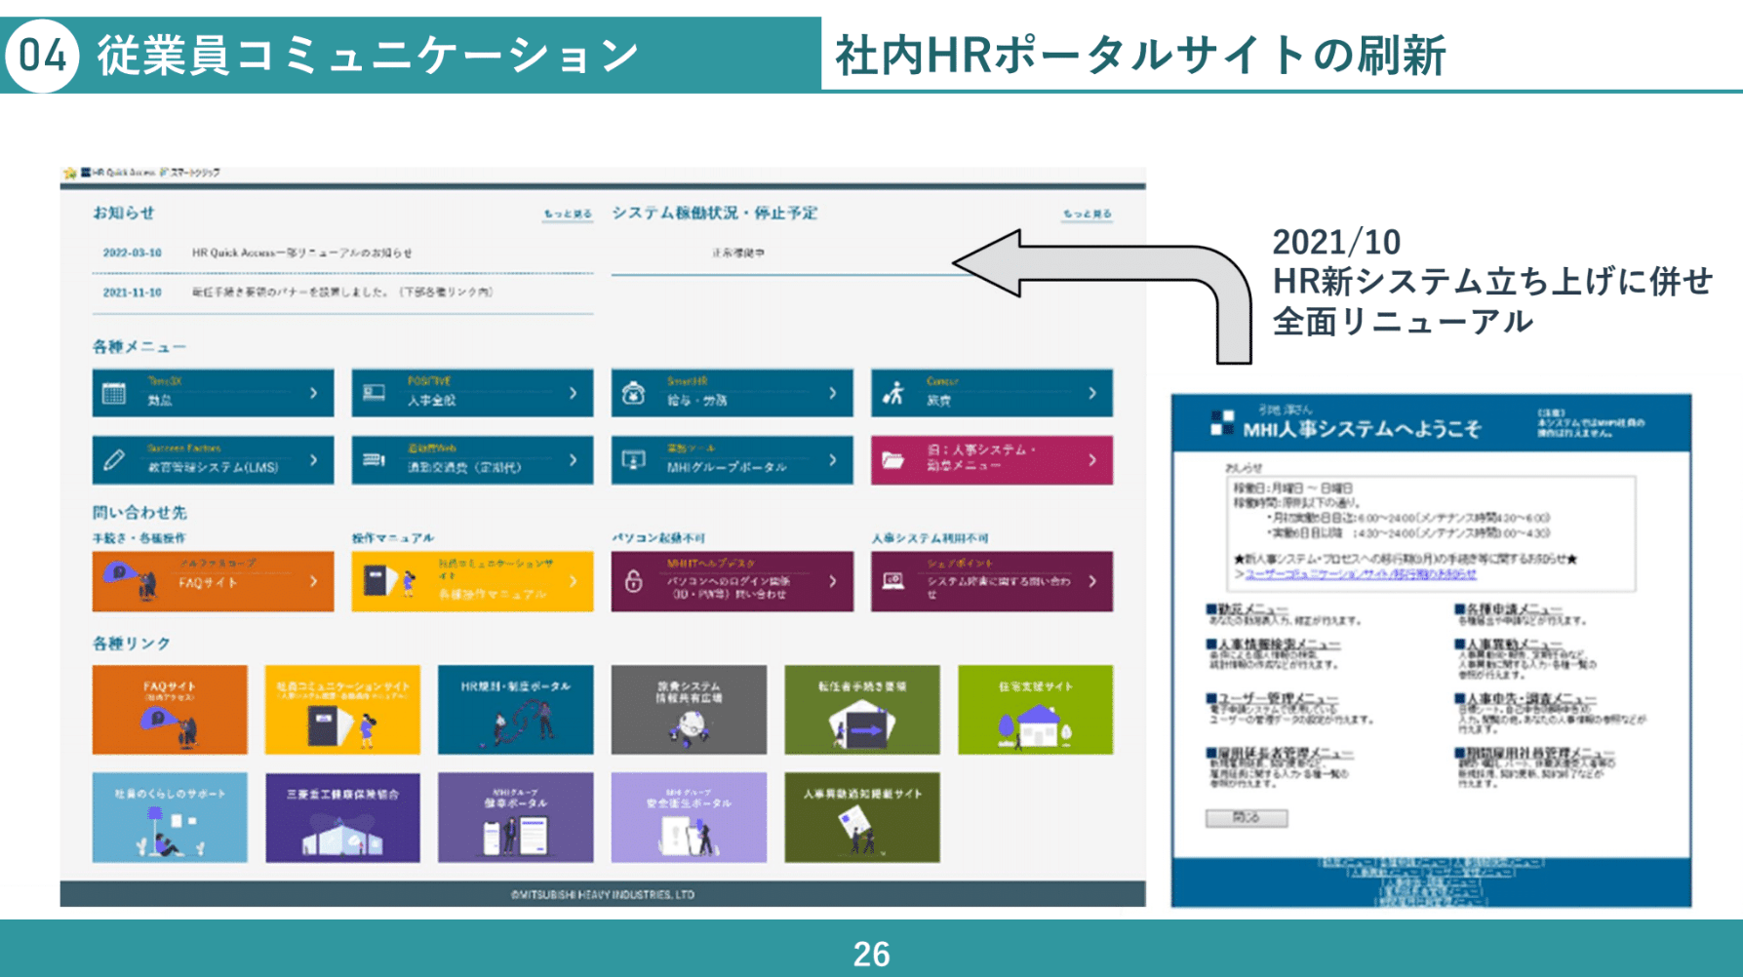Click the walking traveler icon on Concur tile
This screenshot has width=1743, height=977.
coord(893,393)
